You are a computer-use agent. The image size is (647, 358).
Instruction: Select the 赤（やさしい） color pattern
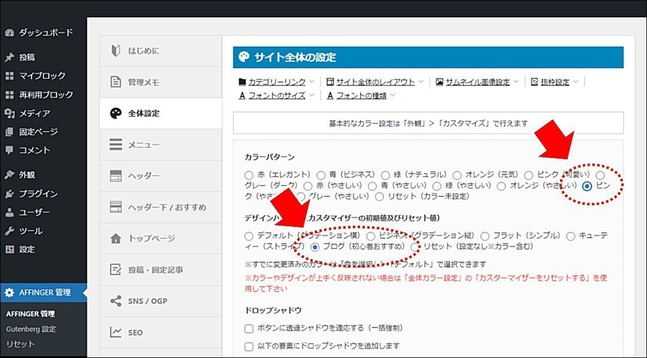click(308, 186)
